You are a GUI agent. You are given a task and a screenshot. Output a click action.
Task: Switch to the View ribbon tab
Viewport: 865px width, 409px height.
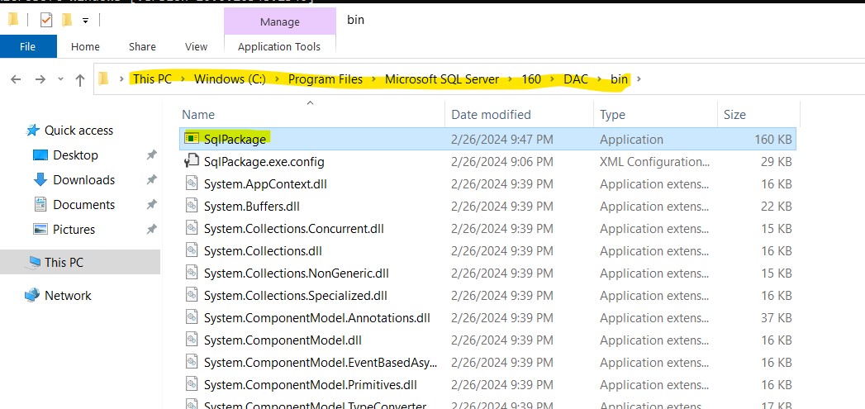click(196, 47)
